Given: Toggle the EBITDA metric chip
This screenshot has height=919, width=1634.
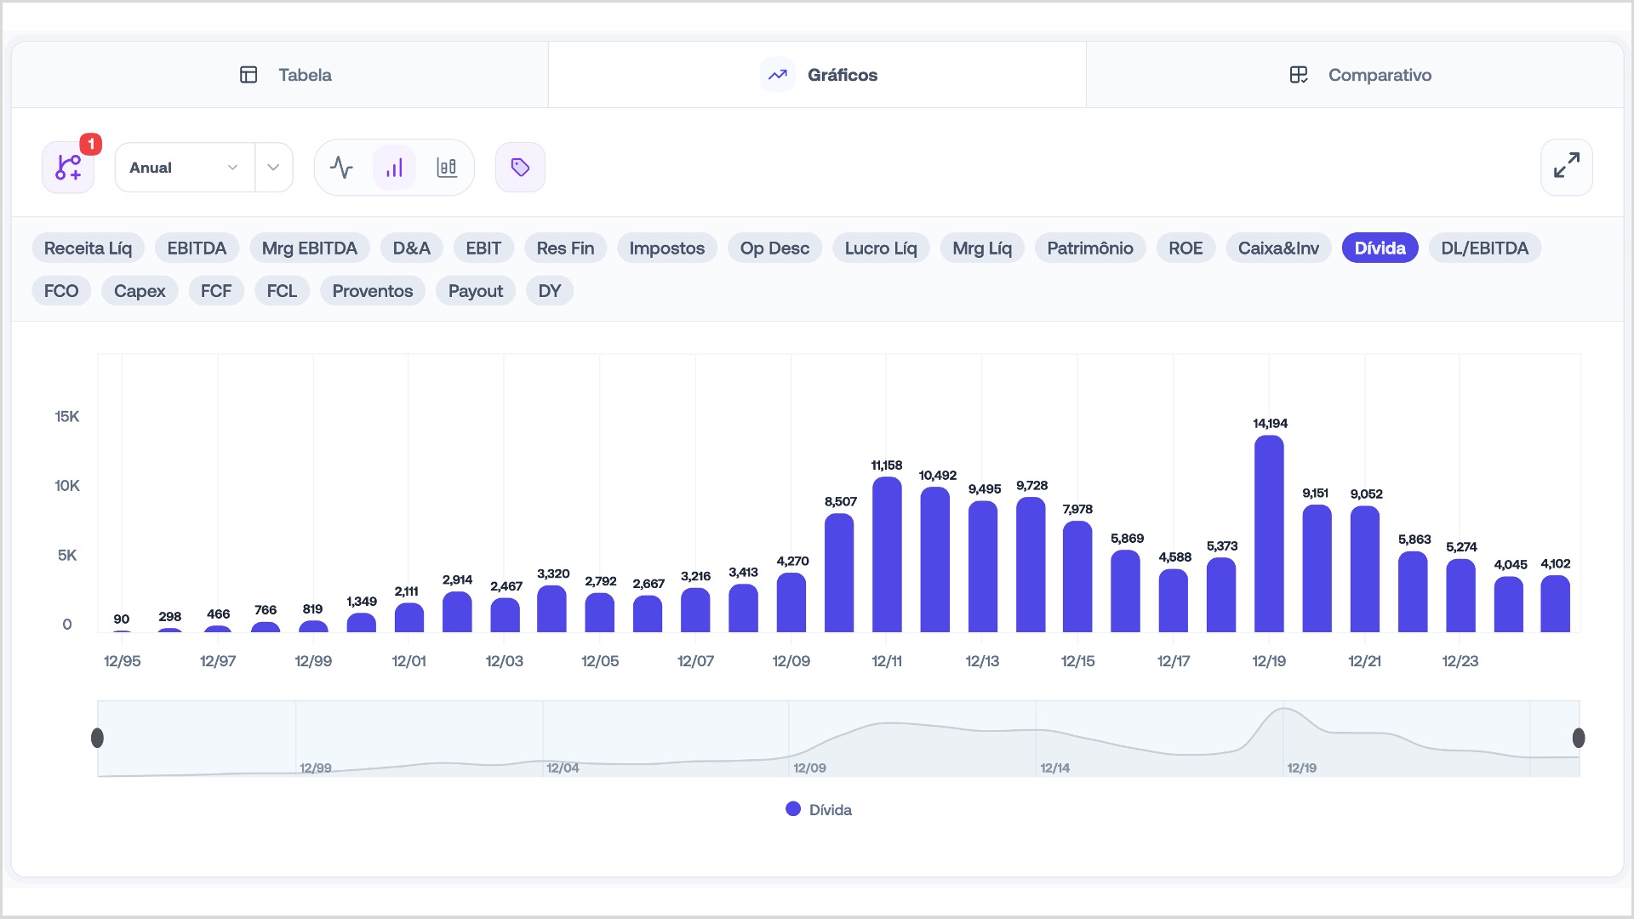Looking at the screenshot, I should [x=197, y=248].
